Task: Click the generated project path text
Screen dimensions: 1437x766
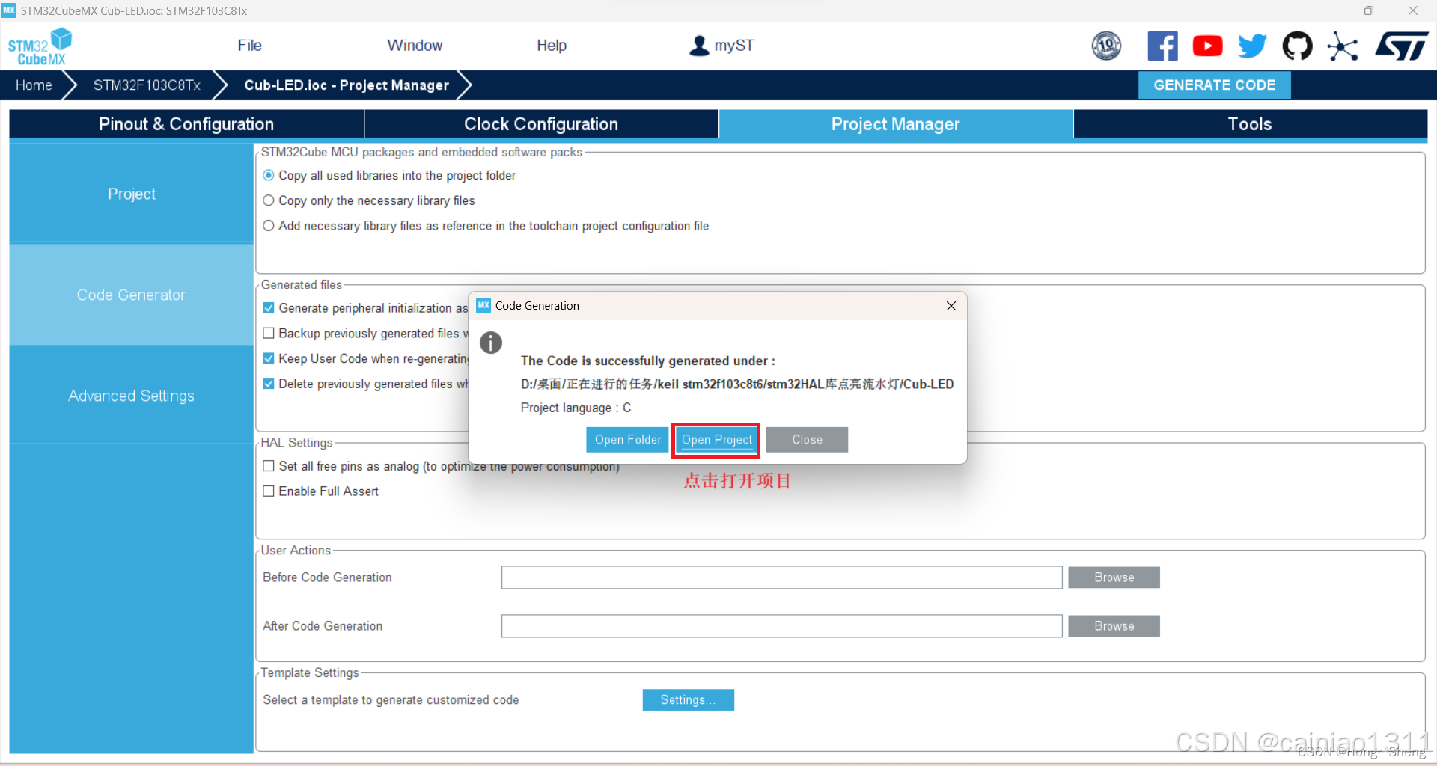Action: pos(737,384)
